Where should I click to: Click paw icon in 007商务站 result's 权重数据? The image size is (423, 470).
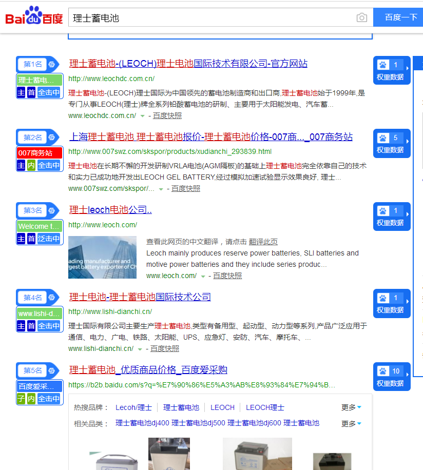click(x=383, y=138)
